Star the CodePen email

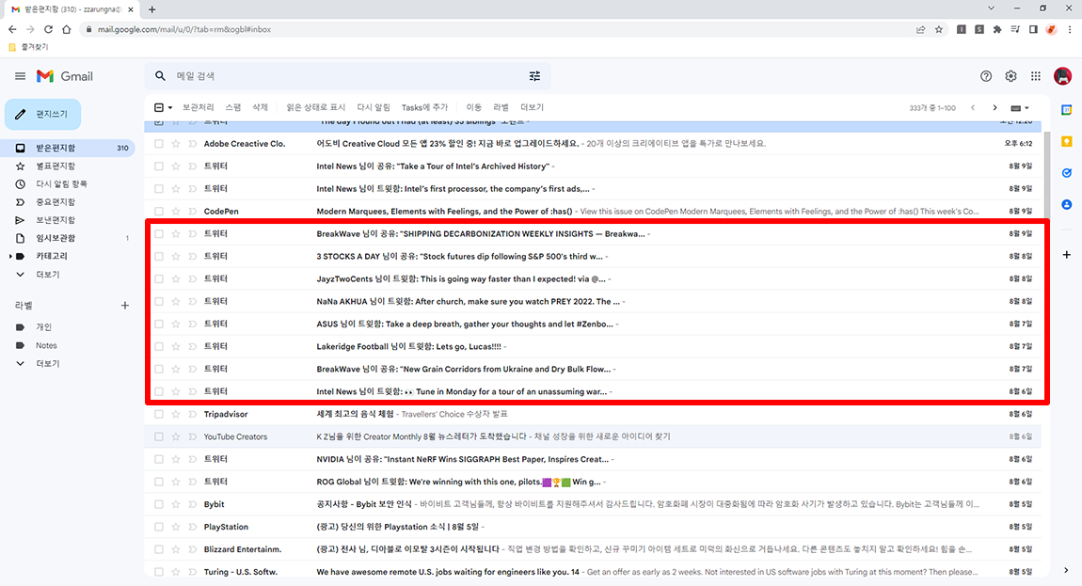coord(176,212)
